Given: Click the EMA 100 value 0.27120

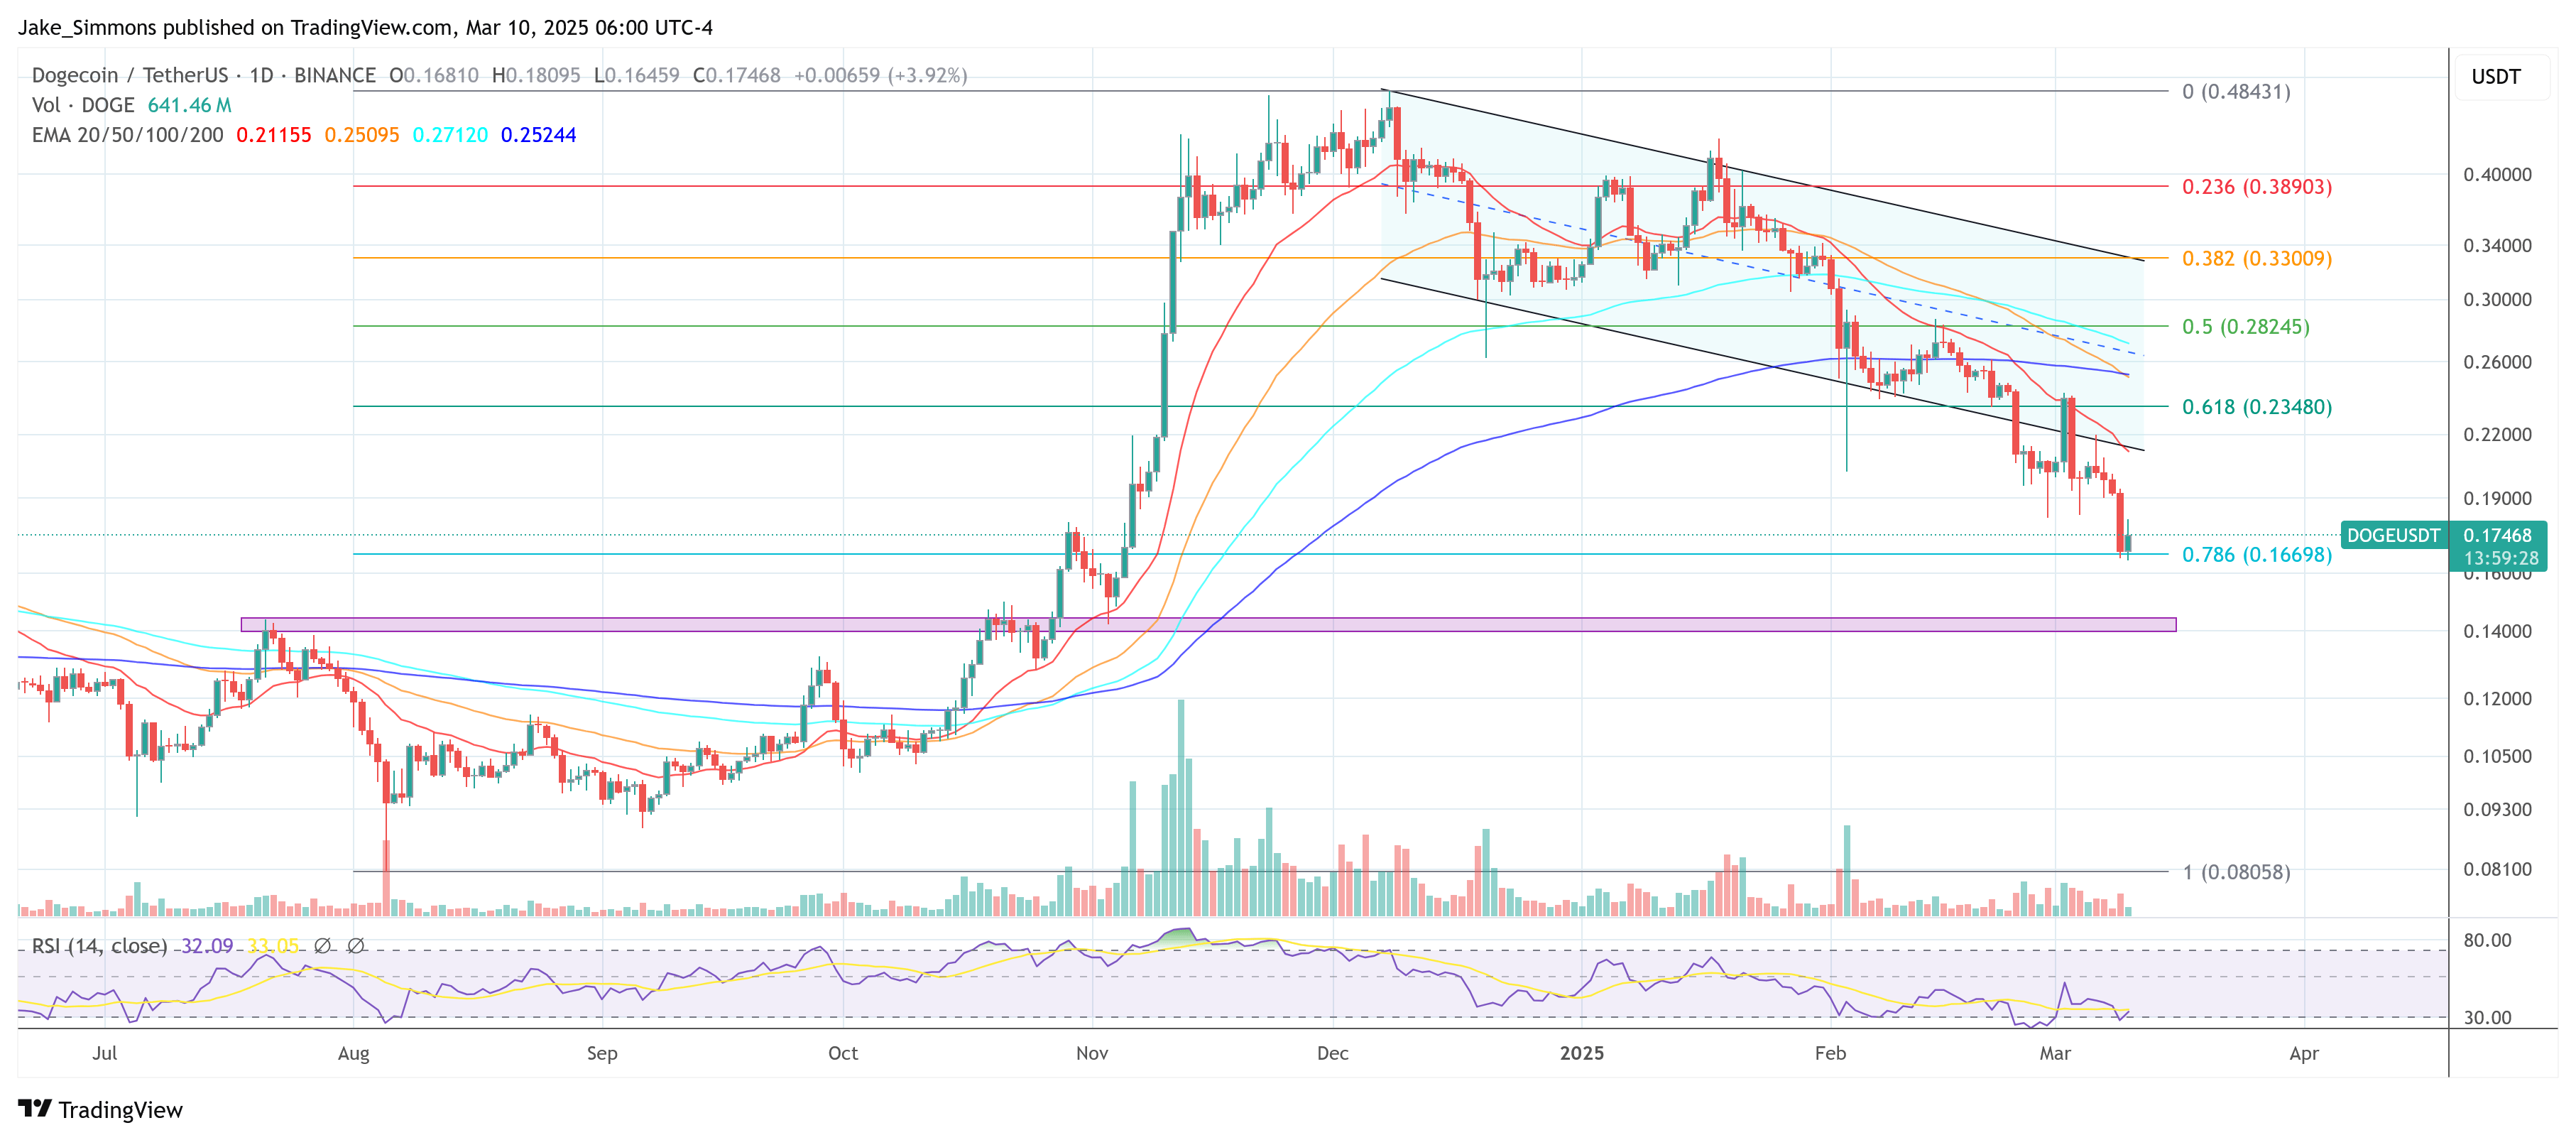Looking at the screenshot, I should point(450,135).
